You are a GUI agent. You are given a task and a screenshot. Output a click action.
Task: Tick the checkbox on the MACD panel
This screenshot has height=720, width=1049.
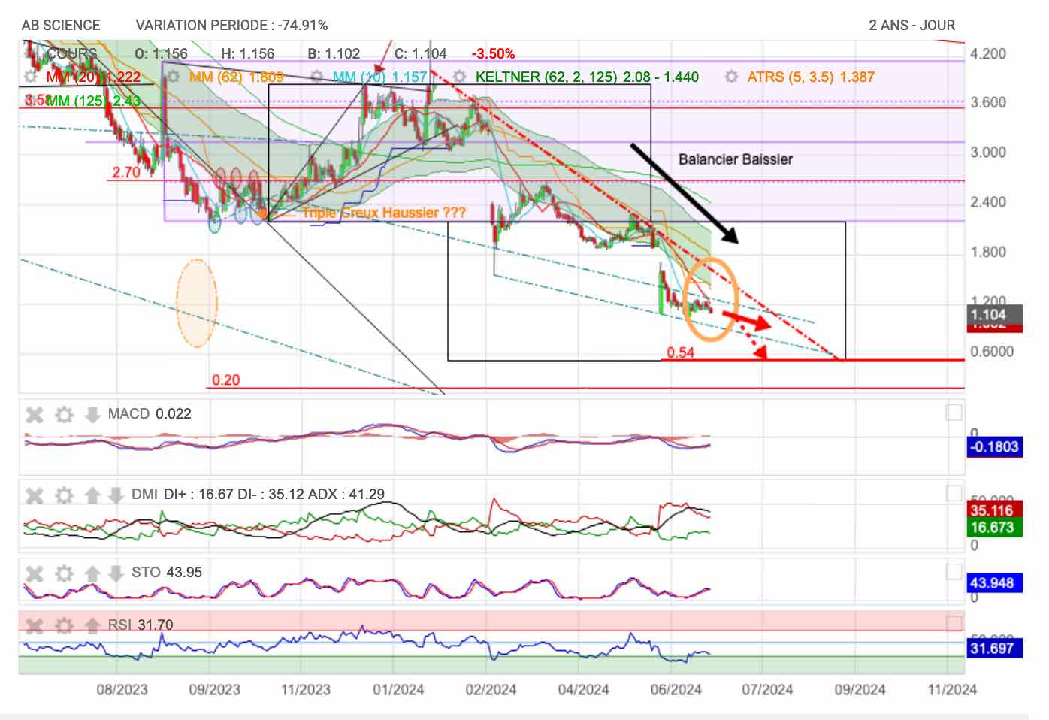pyautogui.click(x=954, y=413)
